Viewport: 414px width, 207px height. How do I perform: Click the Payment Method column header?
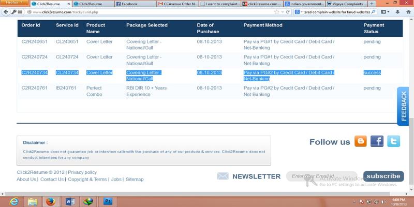tap(263, 25)
